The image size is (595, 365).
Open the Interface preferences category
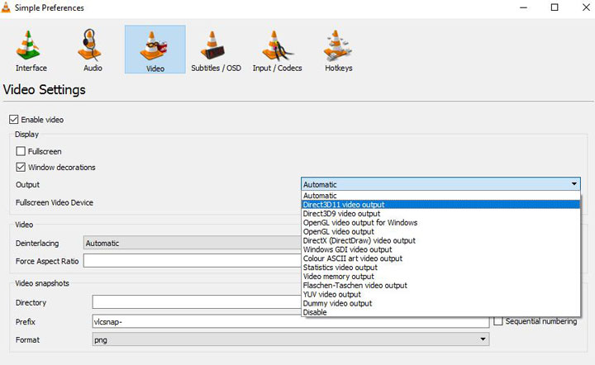[x=31, y=50]
